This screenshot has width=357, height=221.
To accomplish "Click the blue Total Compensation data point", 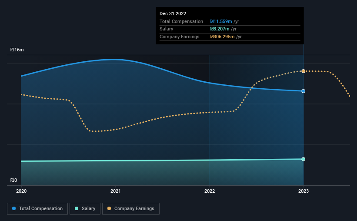I will coord(303,91).
